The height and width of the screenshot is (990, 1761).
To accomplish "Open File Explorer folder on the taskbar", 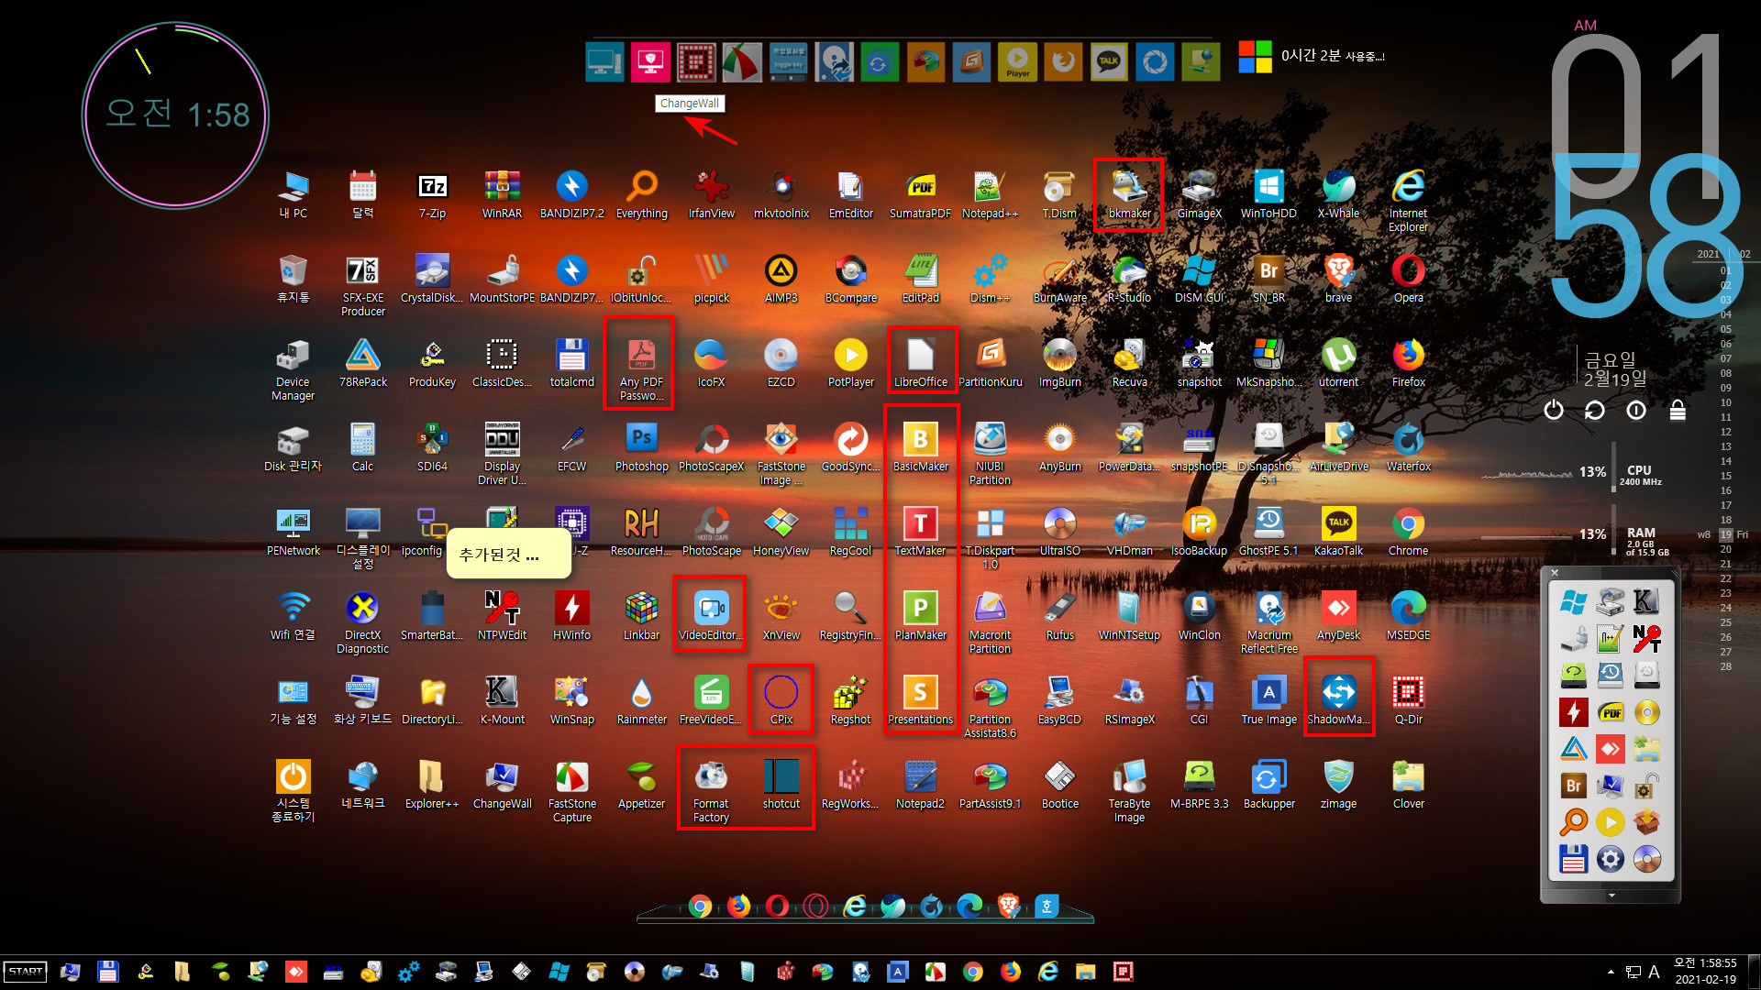I will (x=1085, y=972).
